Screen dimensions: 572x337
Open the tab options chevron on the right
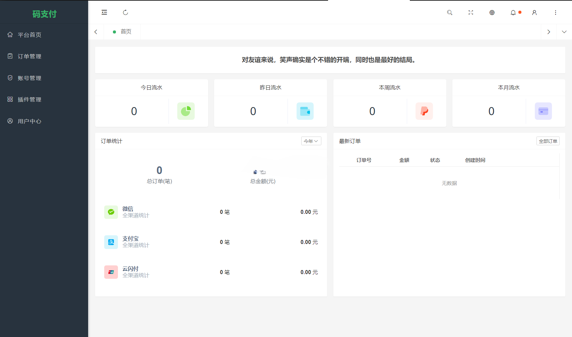(564, 31)
